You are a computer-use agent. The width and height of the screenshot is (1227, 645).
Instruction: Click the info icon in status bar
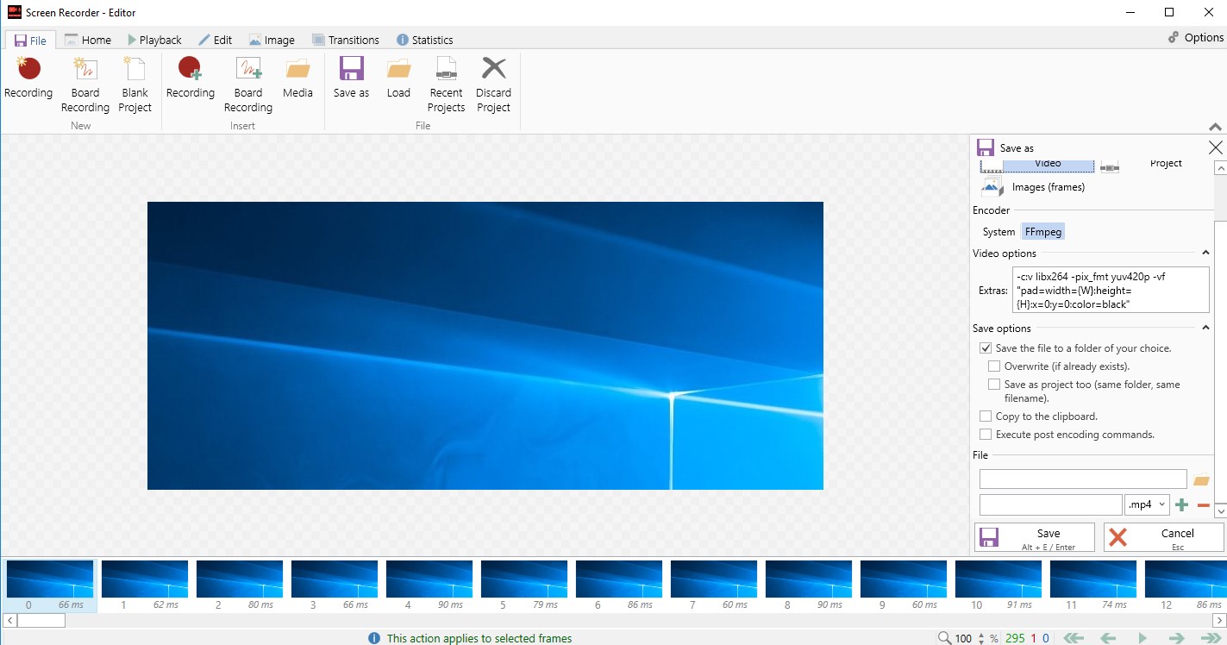click(x=374, y=638)
